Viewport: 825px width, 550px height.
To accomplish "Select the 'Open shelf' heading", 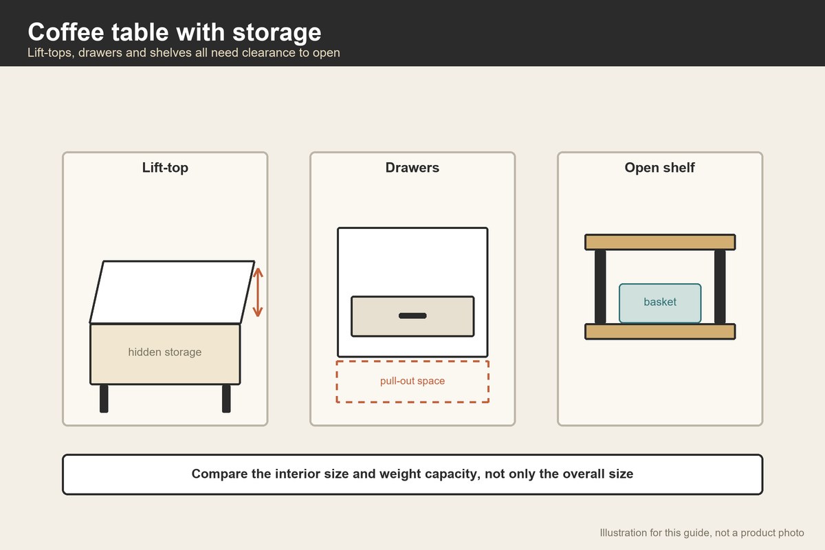I will tap(660, 168).
